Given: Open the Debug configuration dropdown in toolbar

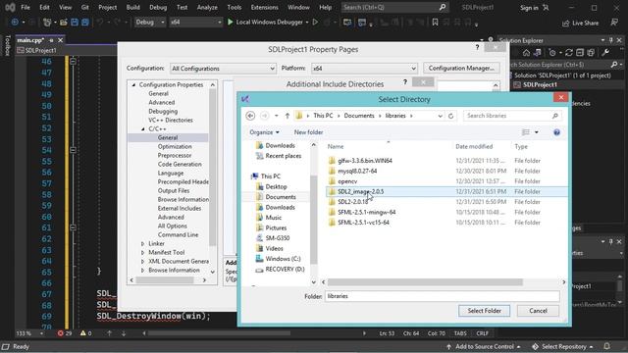Looking at the screenshot, I should (150, 22).
